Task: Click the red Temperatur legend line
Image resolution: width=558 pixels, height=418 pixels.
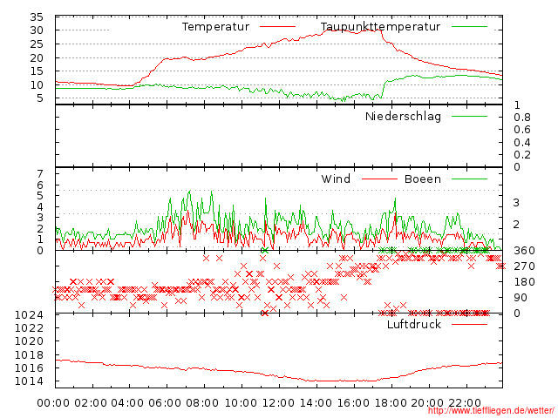Action: point(277,26)
